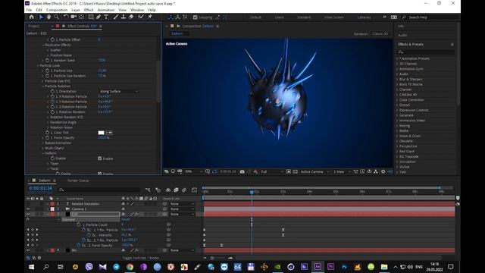Expand the Distort effects category
The width and height of the screenshot is (485, 273).
pos(397,105)
